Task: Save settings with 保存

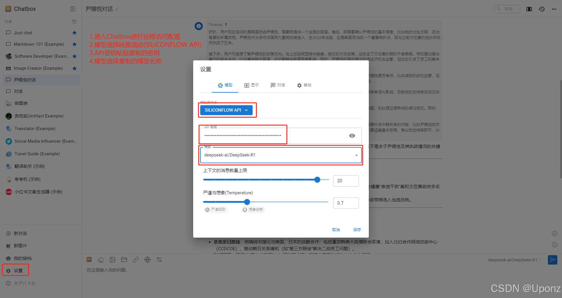Action: pos(357,230)
